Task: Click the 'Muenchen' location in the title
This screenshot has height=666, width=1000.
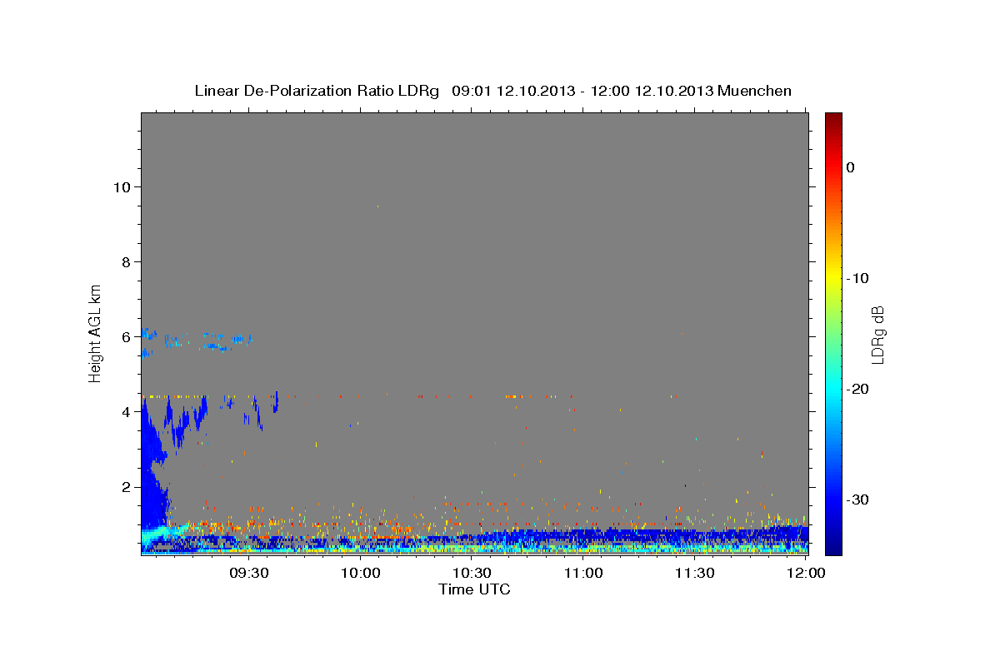Action: [x=754, y=91]
